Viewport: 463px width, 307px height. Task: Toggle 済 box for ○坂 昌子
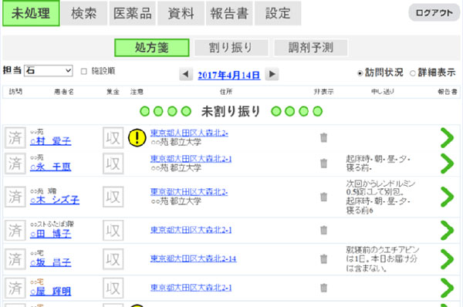pos(15,259)
